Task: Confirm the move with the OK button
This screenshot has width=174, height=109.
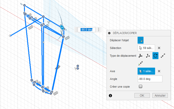Action: tap(142, 96)
